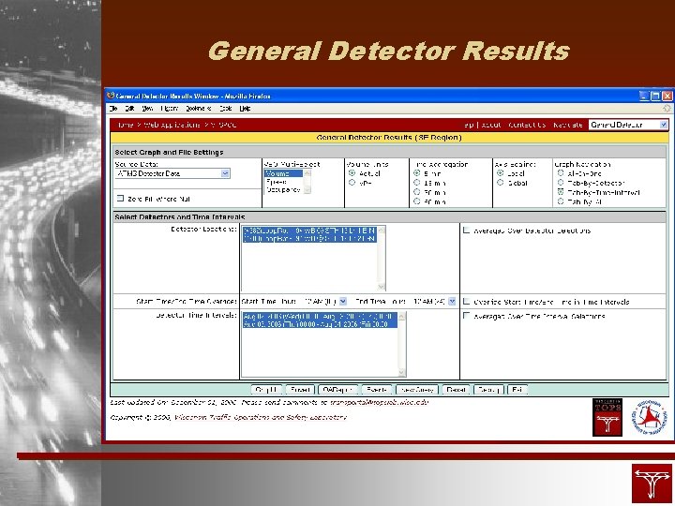Open the Start Time Hour dropdown

[x=343, y=301]
